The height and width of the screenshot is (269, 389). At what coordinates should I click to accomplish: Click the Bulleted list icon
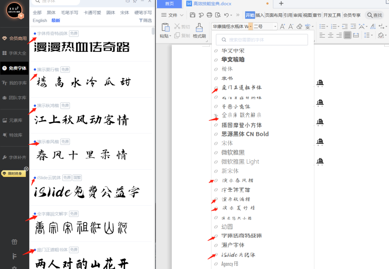tap(322, 27)
